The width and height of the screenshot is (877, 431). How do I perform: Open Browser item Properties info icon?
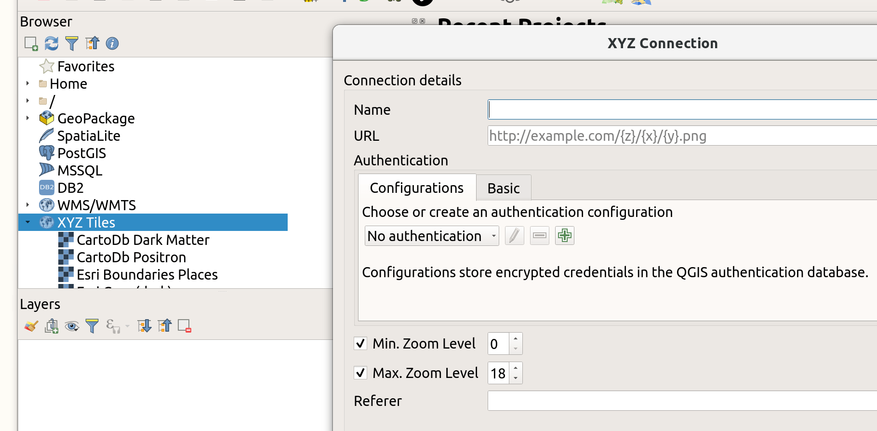(x=112, y=43)
